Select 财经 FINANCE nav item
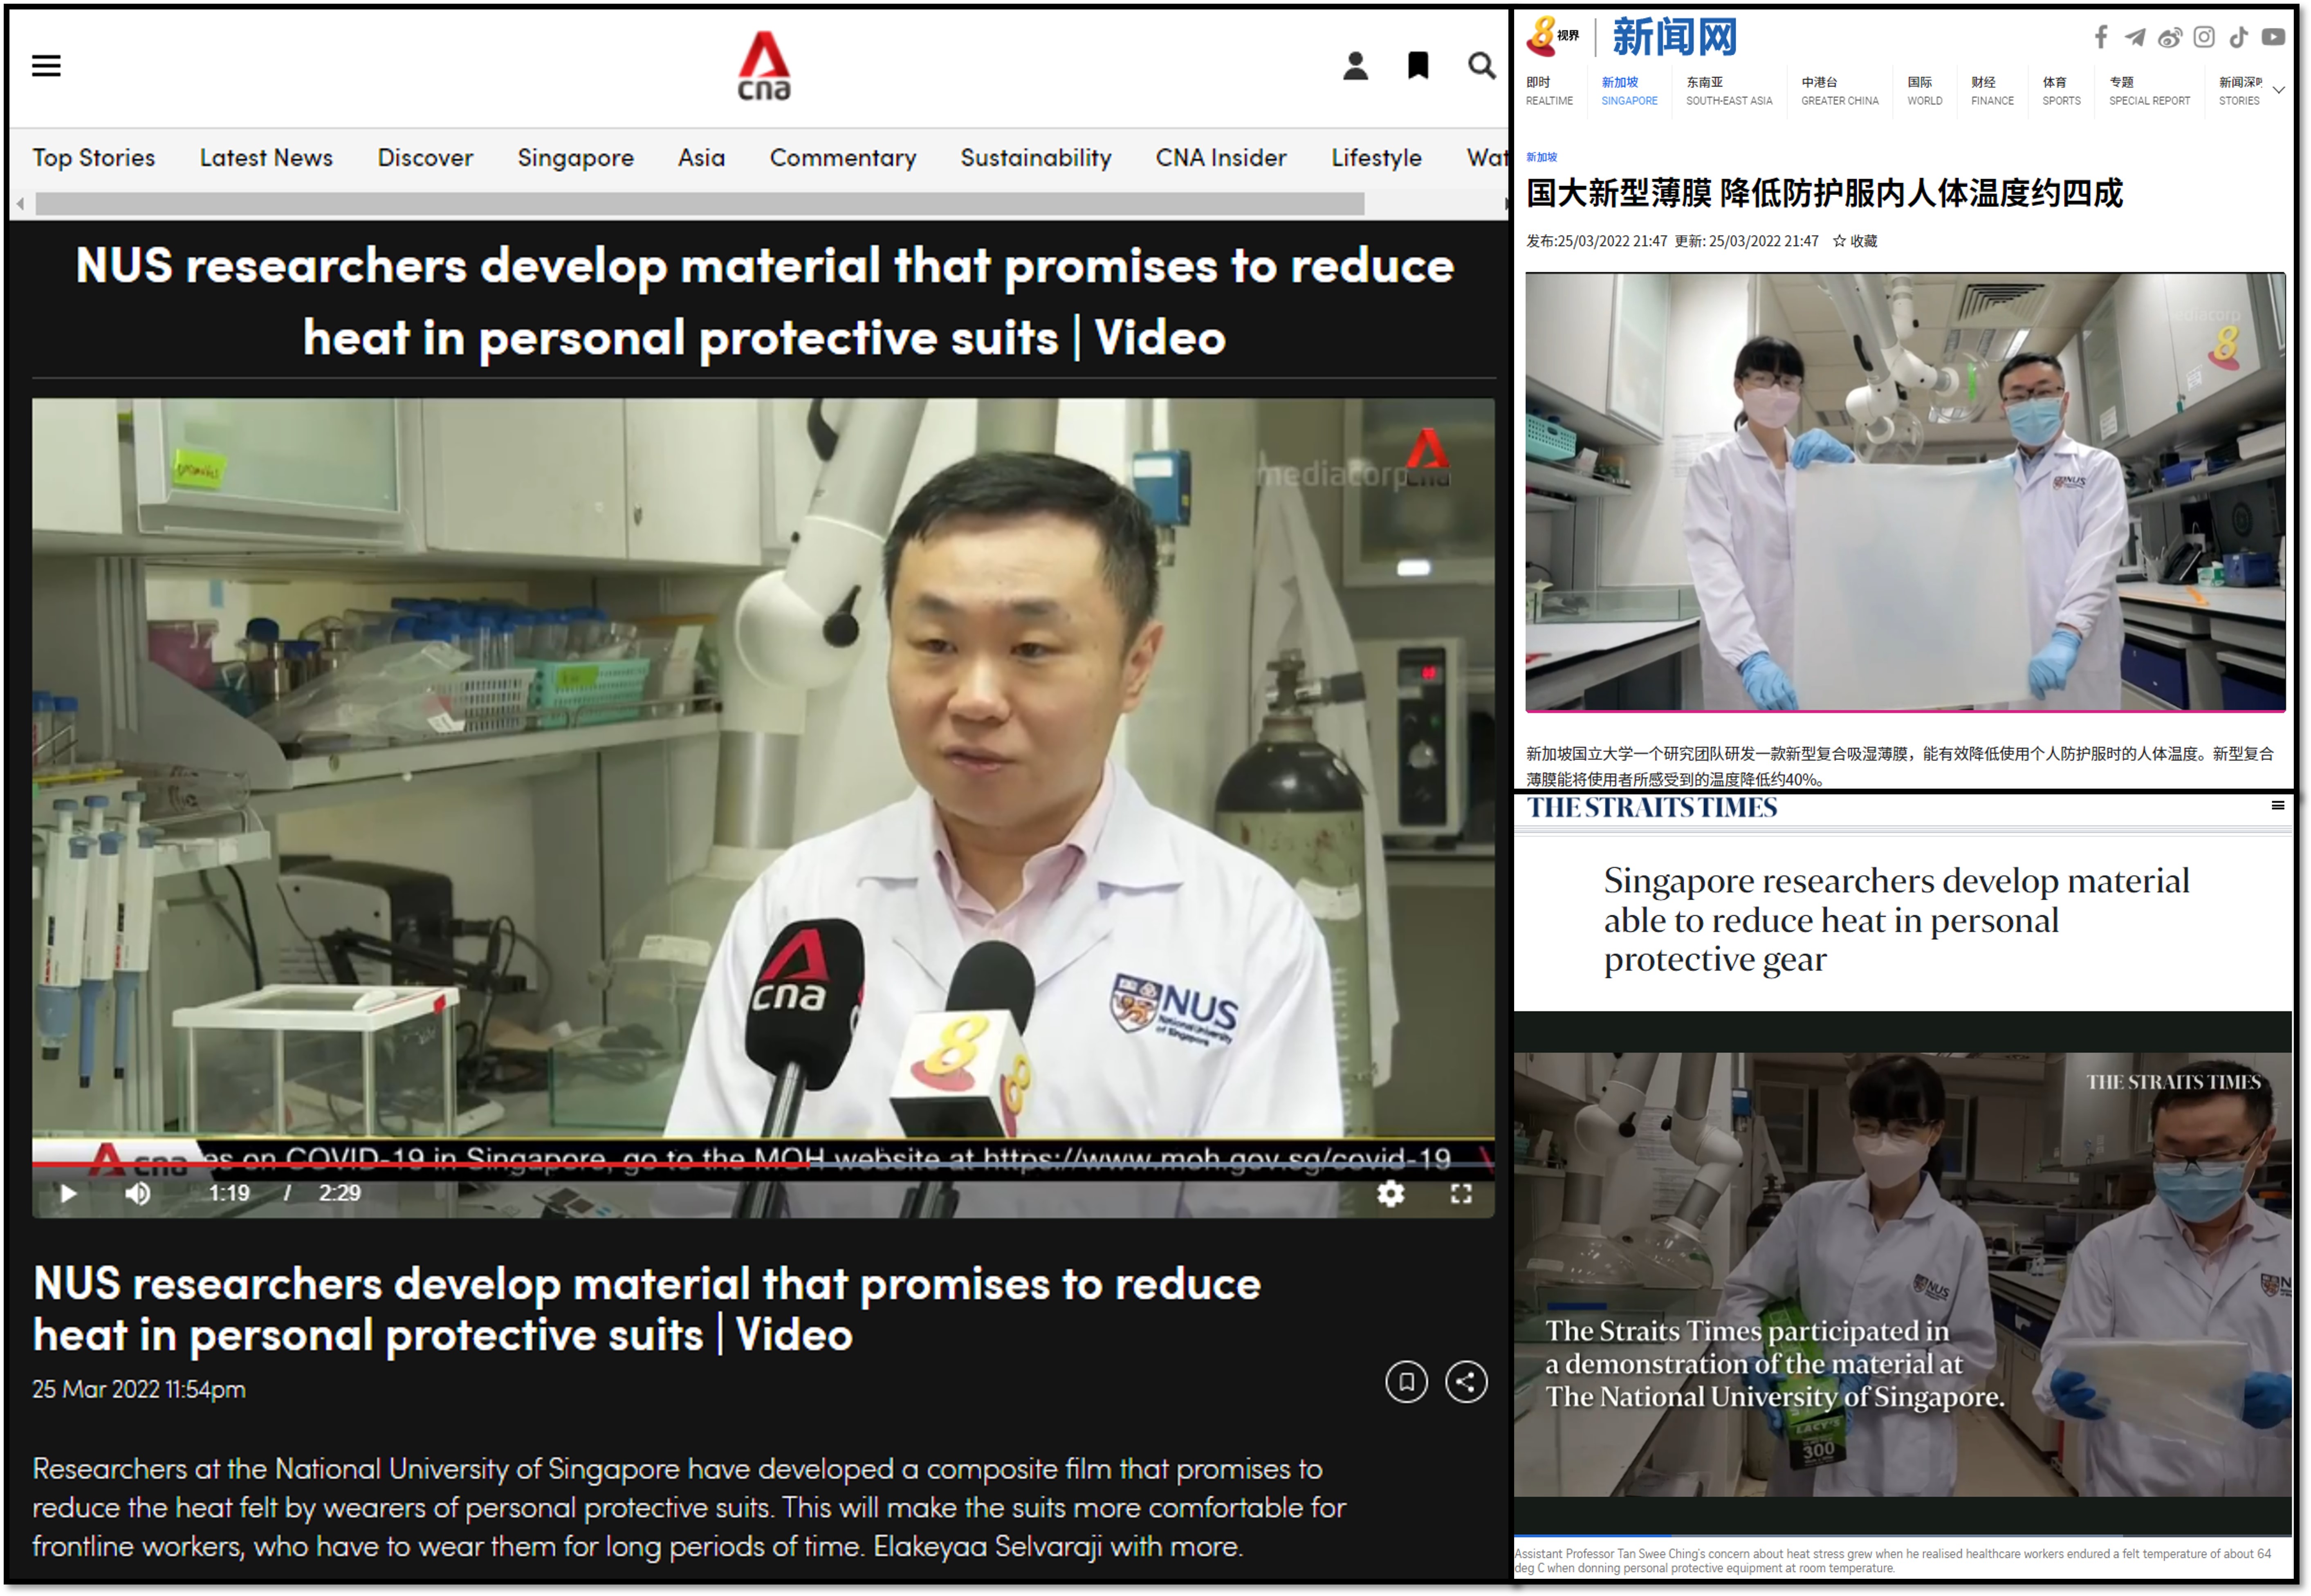This screenshot has height=1596, width=2311. tap(1992, 91)
